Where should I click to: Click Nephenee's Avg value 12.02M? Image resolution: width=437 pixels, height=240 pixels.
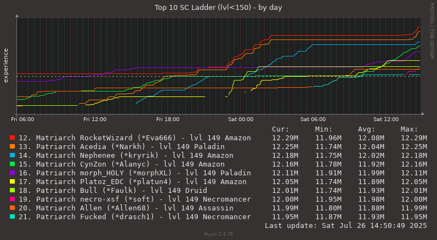371,156
